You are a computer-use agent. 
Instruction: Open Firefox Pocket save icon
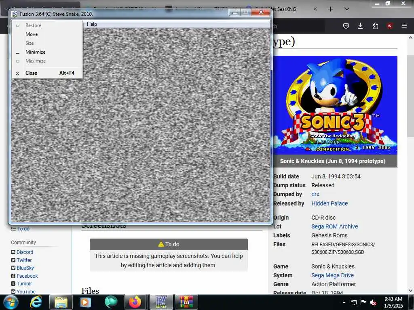coord(346,26)
